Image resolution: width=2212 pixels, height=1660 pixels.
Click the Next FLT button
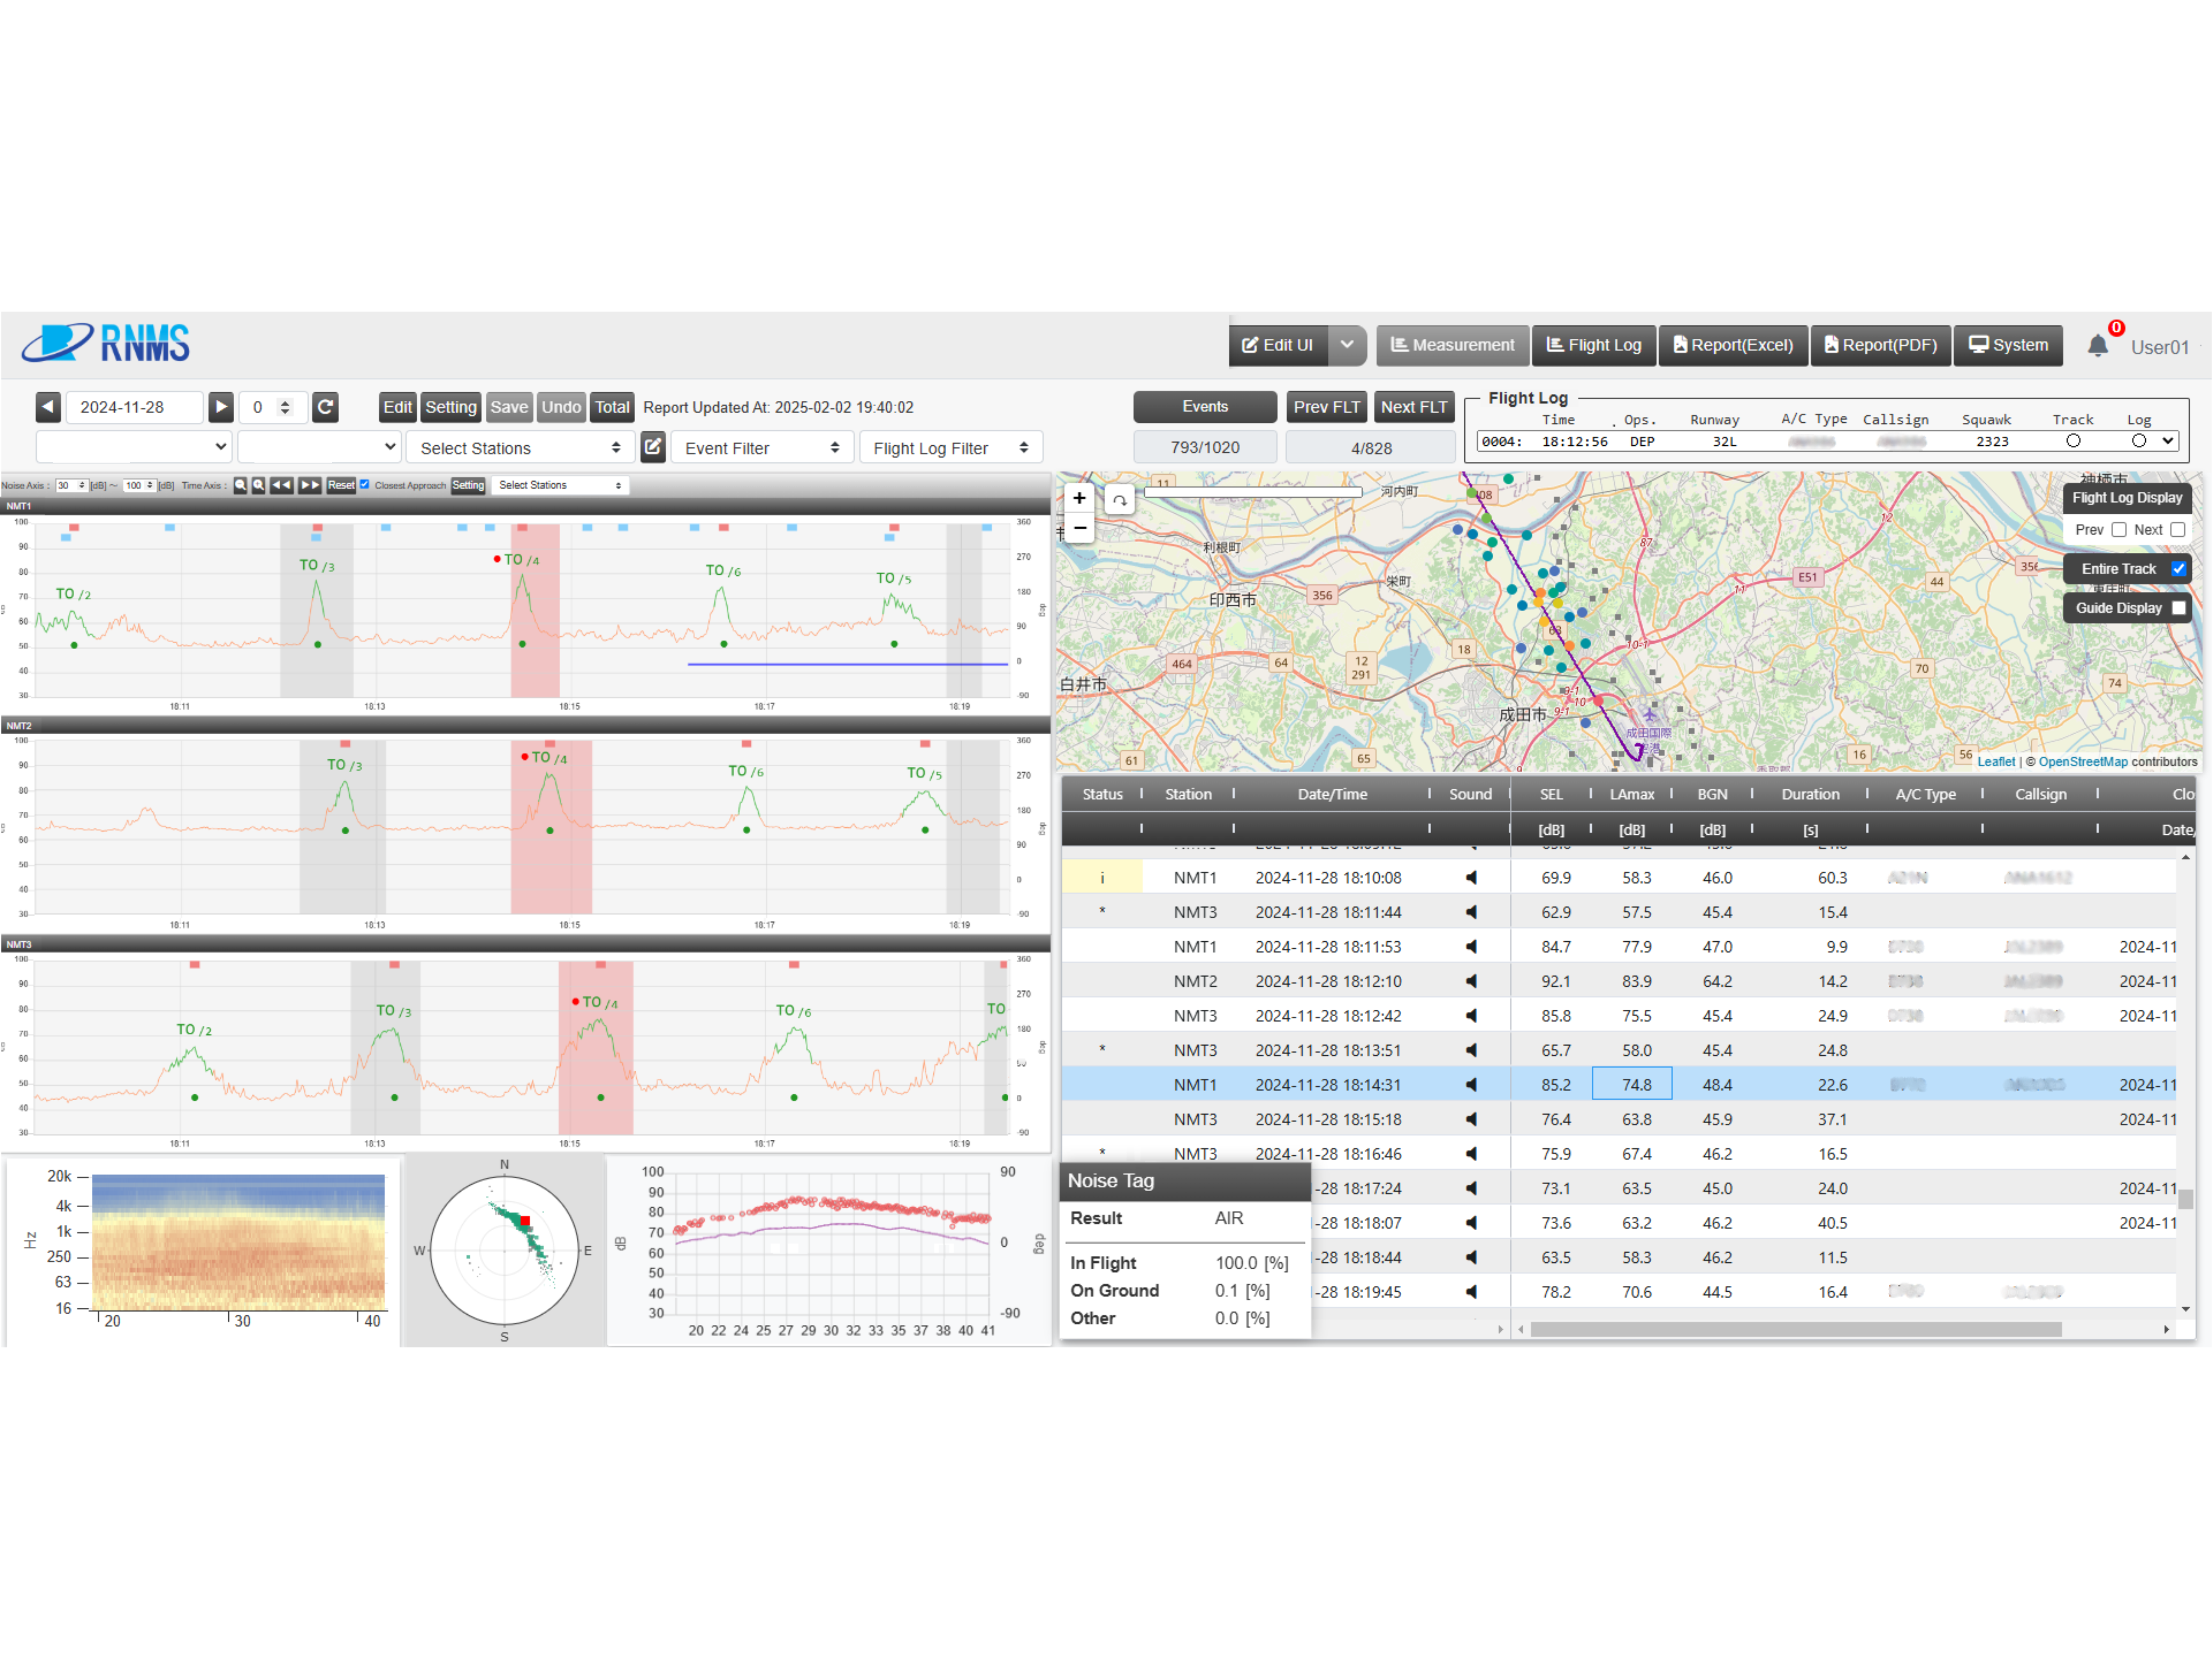(1414, 407)
